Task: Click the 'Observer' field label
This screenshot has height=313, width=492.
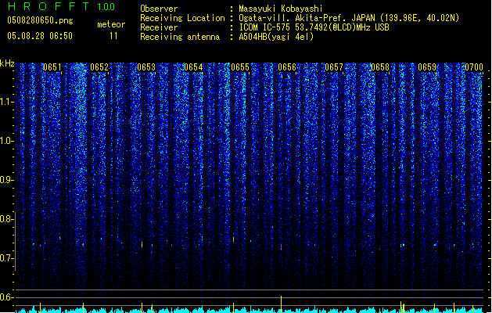Action: 159,9
